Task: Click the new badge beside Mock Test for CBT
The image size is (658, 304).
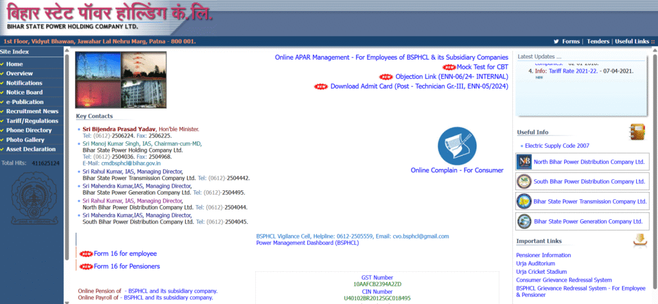Action: click(x=450, y=67)
